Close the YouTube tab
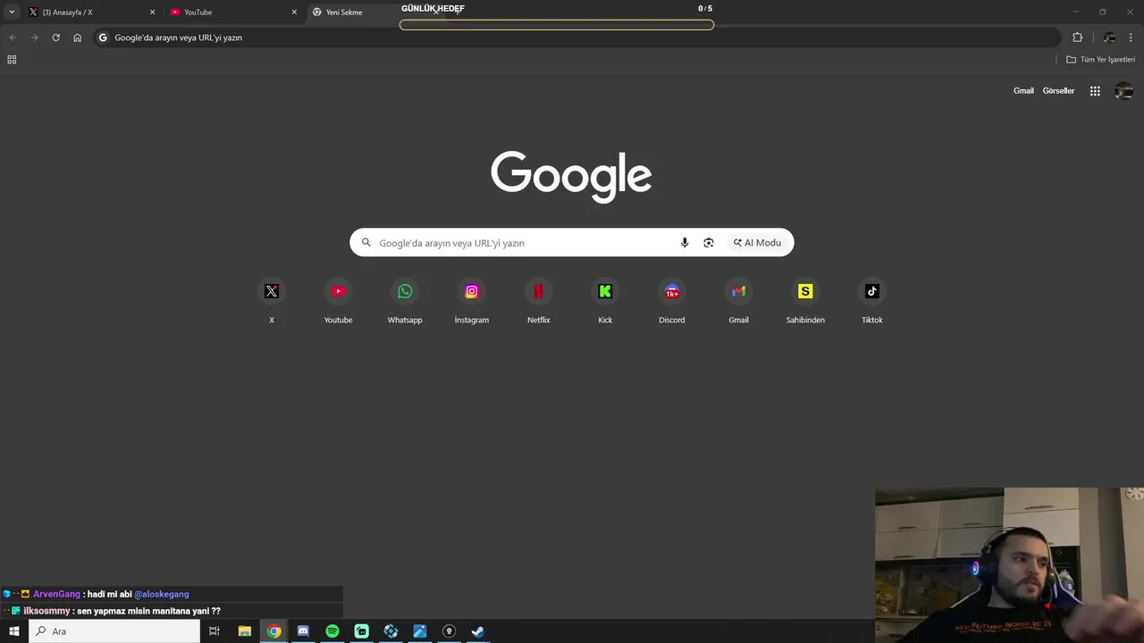 294,13
